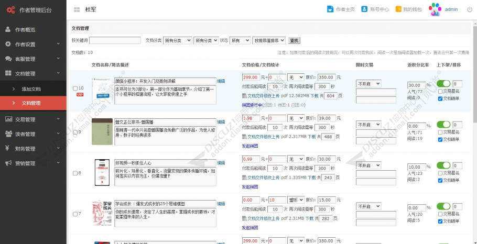Click the 作者概览 person icon

[x=8, y=29]
